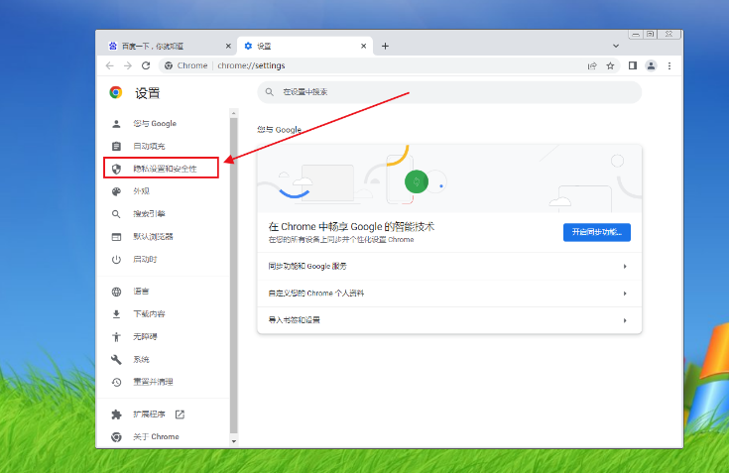Expand 自定义您的 Chrome 个人资料 row arrow
The width and height of the screenshot is (729, 473).
pos(625,294)
